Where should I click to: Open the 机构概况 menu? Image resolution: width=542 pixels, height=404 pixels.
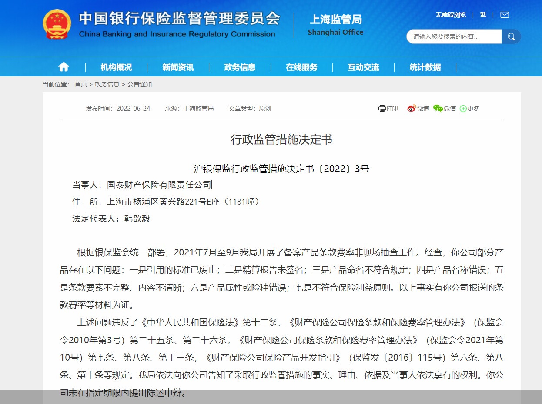[x=117, y=66]
